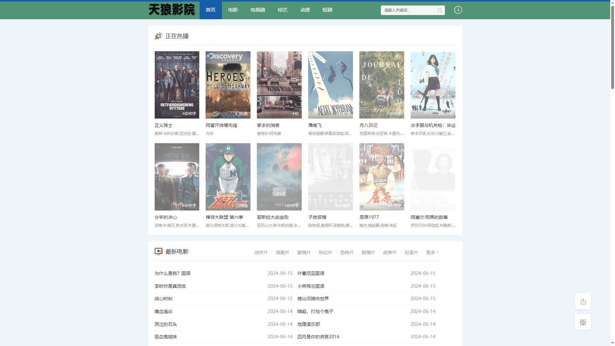The width and height of the screenshot is (615, 346).
Task: Open 嗜血追凶 in movie list
Action: (164, 311)
